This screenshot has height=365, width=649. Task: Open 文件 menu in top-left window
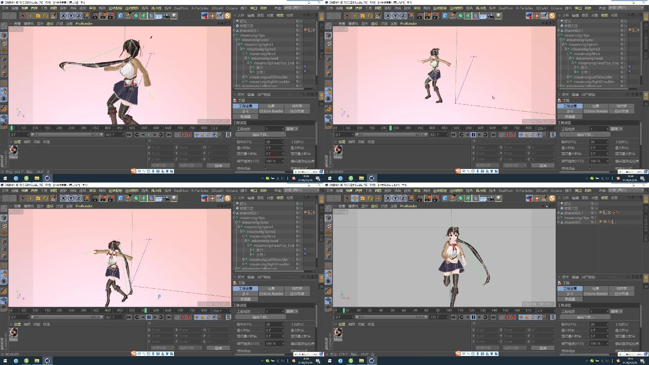click(5, 8)
